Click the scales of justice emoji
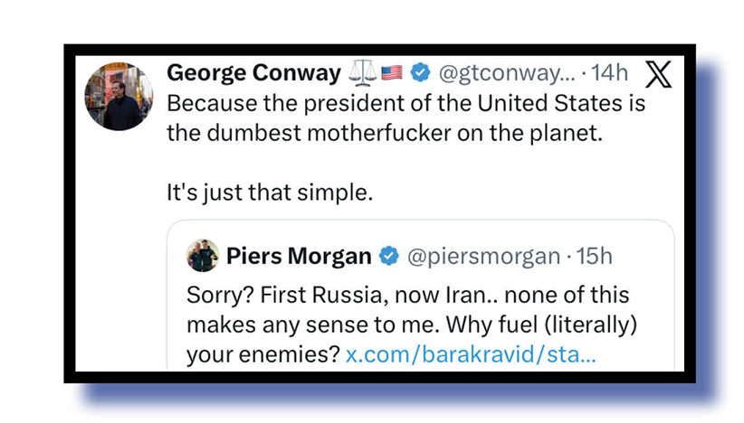The height and width of the screenshot is (423, 744). coord(362,72)
